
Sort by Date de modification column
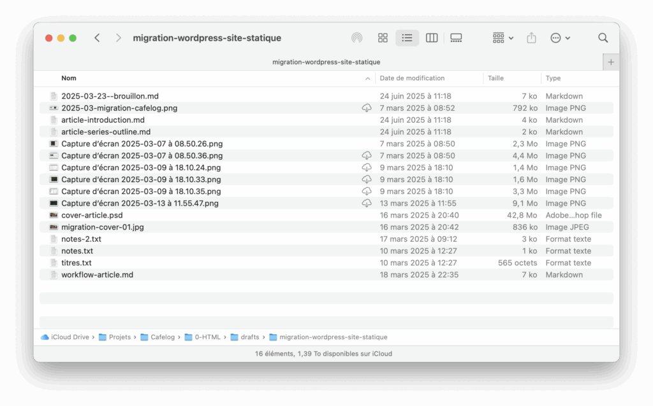point(412,78)
